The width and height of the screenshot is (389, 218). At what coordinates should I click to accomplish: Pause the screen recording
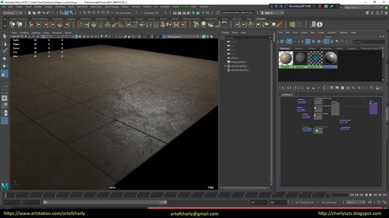(314, 6)
